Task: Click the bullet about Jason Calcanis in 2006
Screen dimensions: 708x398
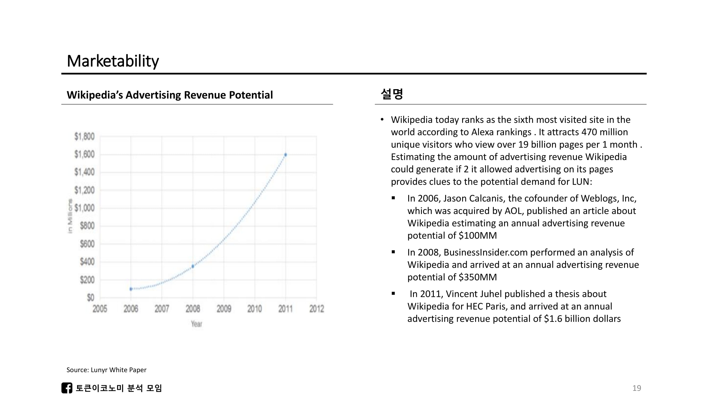Action: coord(521,217)
